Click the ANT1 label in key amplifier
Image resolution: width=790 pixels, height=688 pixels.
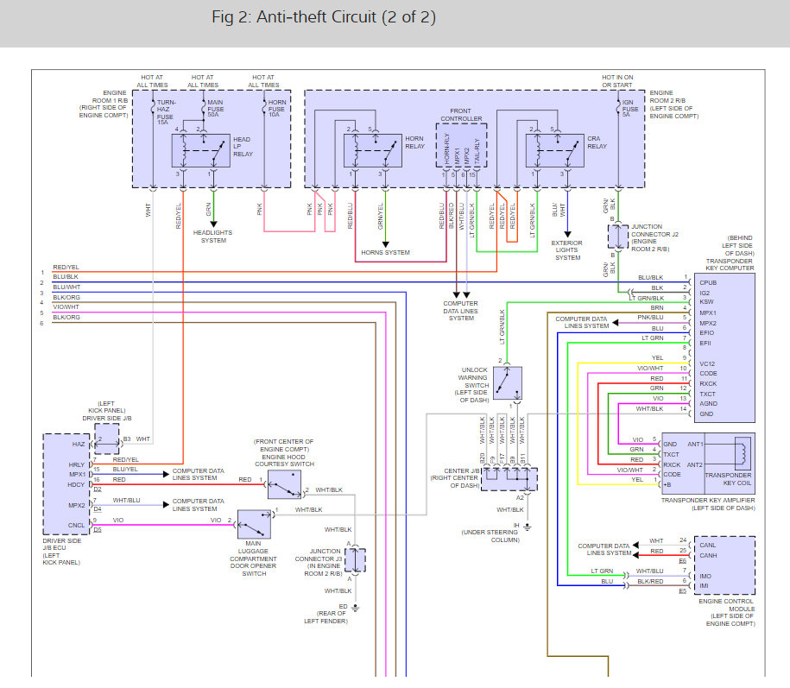695,445
